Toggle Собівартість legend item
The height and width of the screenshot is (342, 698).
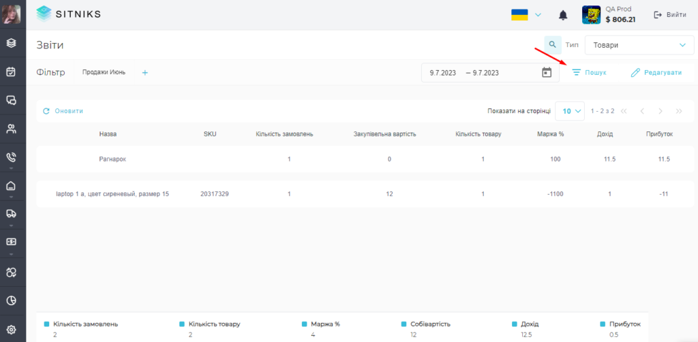(425, 324)
